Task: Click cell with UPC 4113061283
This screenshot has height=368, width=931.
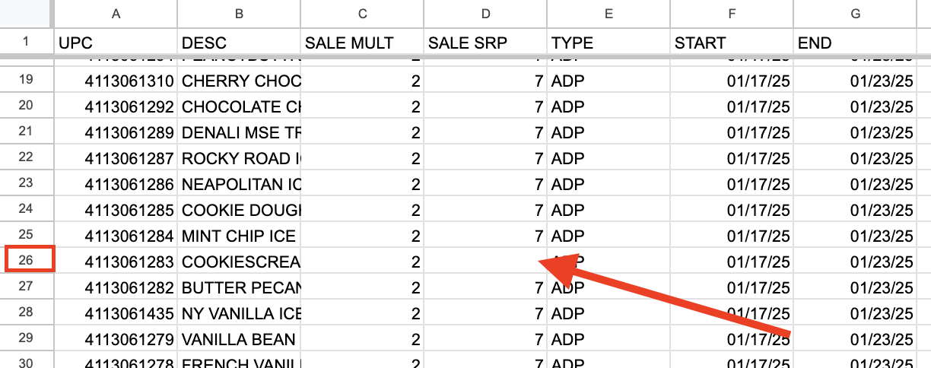Action: [116, 262]
